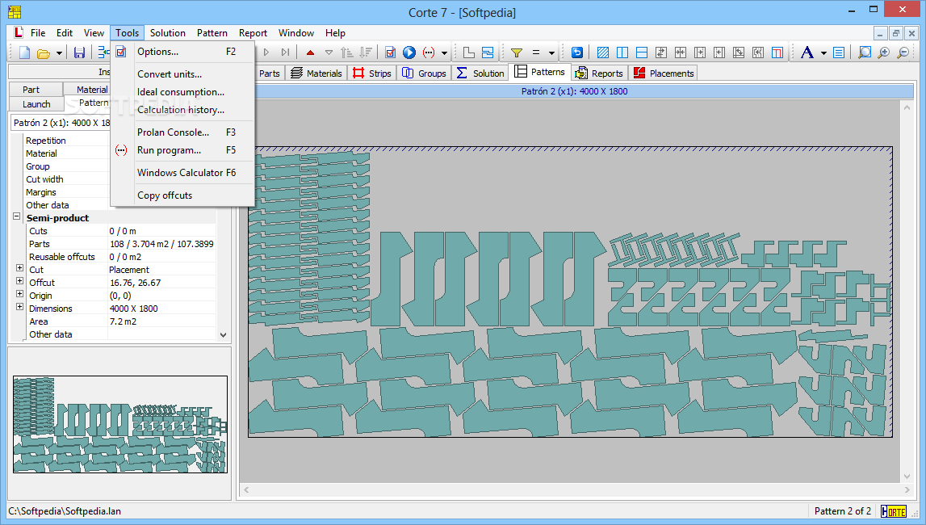Open the Pattern menu

coord(212,33)
